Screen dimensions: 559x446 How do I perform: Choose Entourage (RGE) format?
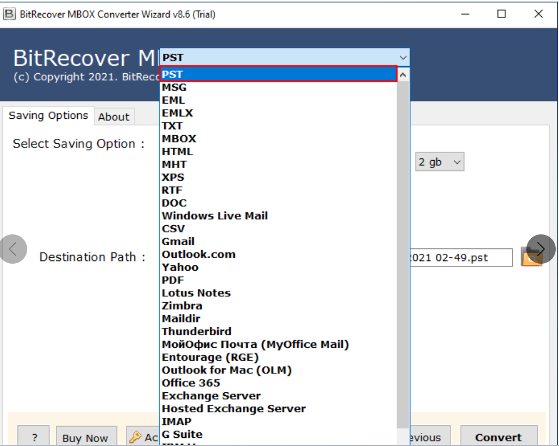pyautogui.click(x=279, y=357)
